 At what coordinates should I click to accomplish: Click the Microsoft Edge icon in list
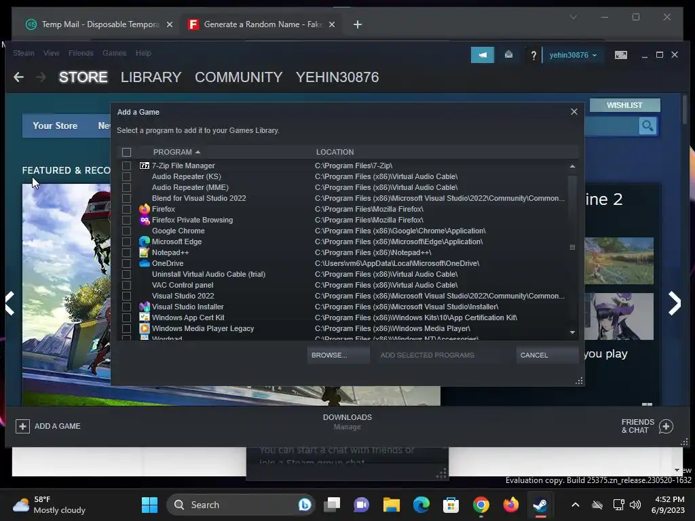click(x=145, y=242)
